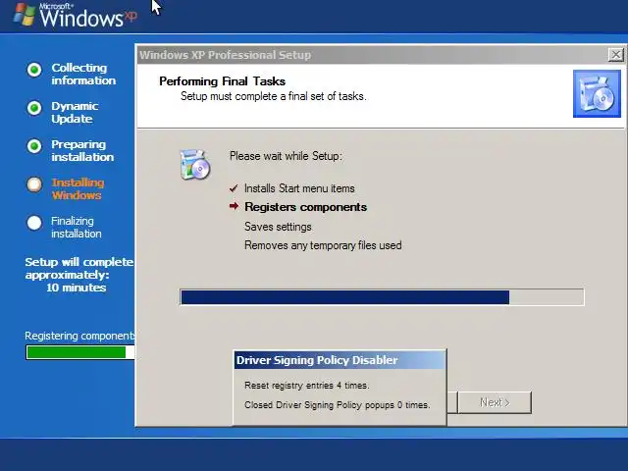Click 'Installs Start menu items' text
The width and height of the screenshot is (628, 471).
tap(299, 188)
